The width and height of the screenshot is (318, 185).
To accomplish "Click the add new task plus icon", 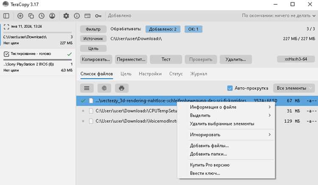I will coord(20,16).
